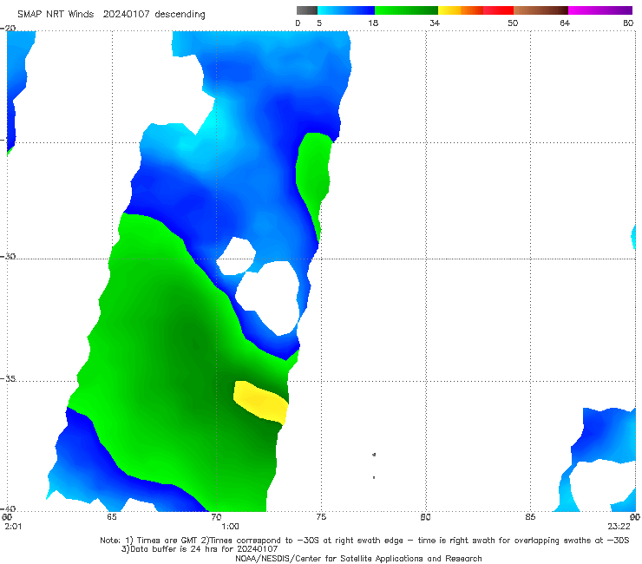Click the color bar label '34'
Screen dimensions: 642x564
pyautogui.click(x=435, y=23)
